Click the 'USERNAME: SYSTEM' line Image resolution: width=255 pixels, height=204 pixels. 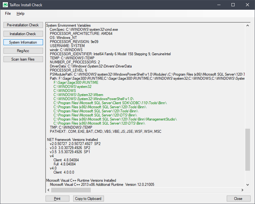pyautogui.click(x=67, y=46)
